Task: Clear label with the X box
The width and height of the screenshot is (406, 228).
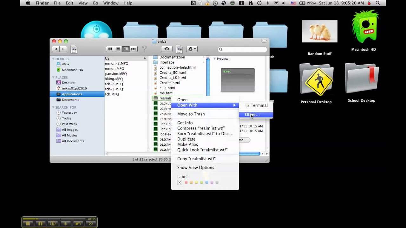Action: (x=180, y=182)
